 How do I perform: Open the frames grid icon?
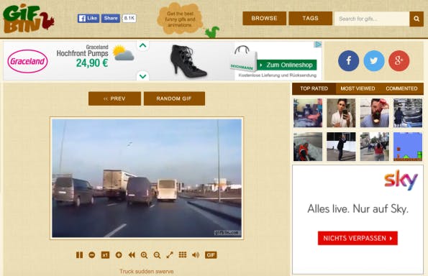pos(183,254)
